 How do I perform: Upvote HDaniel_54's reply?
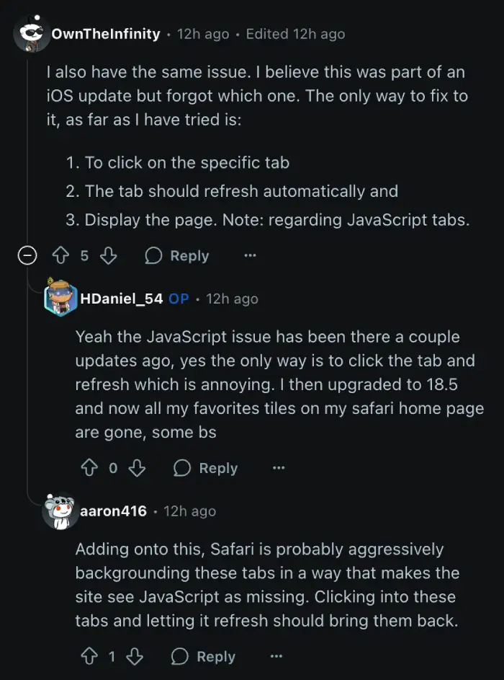(89, 468)
